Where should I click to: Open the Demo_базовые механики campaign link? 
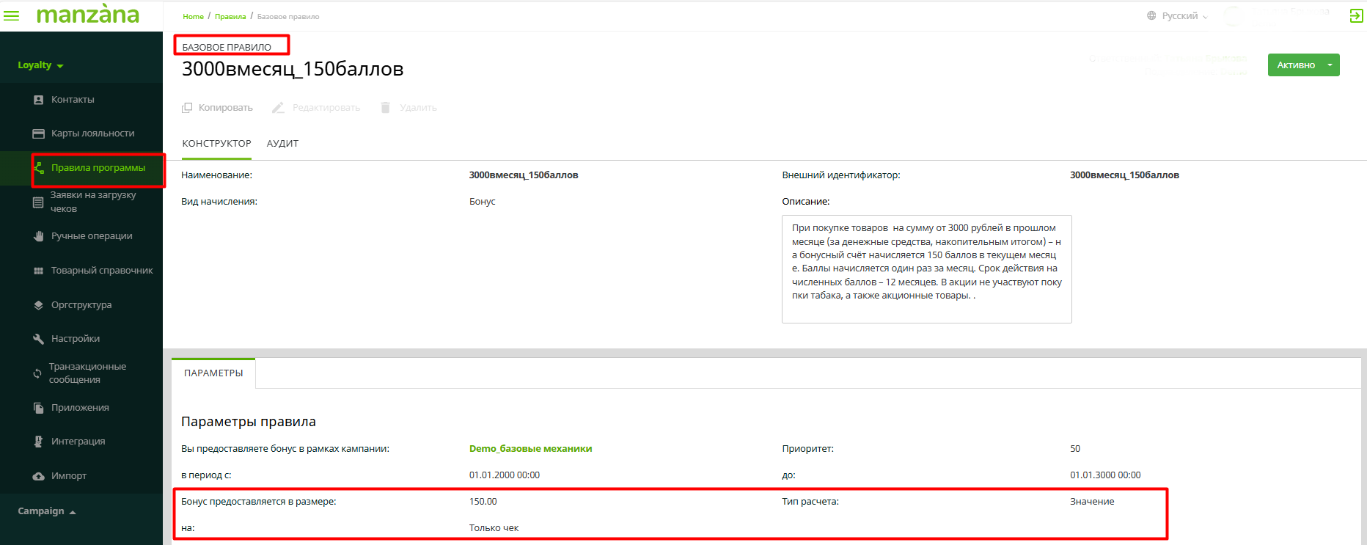tap(530, 449)
